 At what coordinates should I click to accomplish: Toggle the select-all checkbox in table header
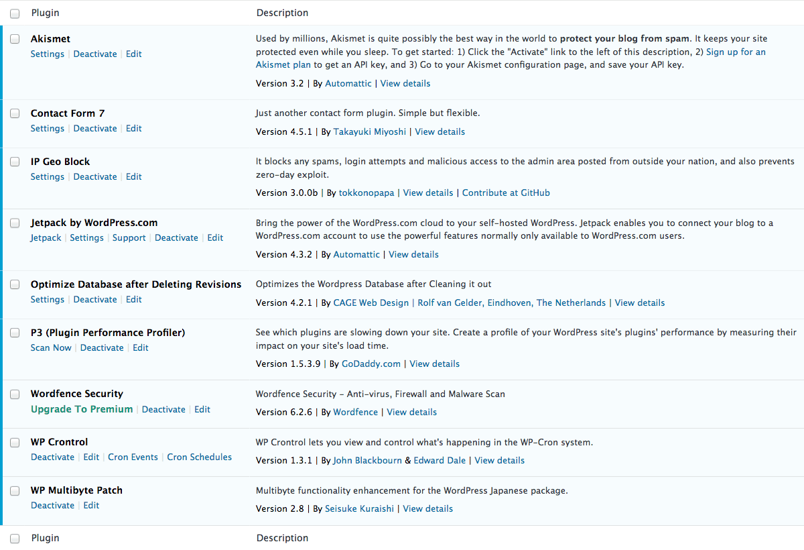(x=15, y=13)
